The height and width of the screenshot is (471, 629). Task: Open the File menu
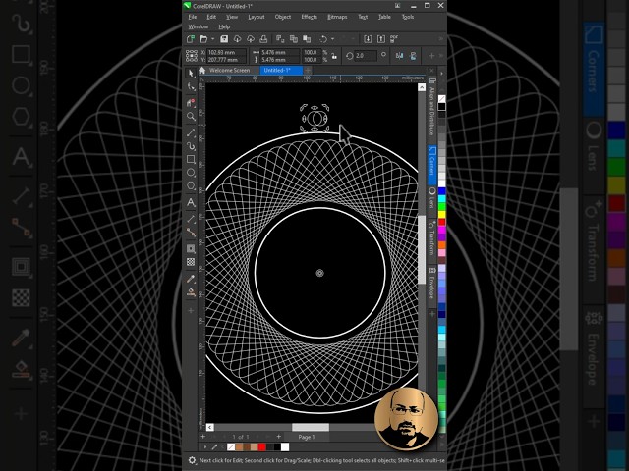[193, 17]
